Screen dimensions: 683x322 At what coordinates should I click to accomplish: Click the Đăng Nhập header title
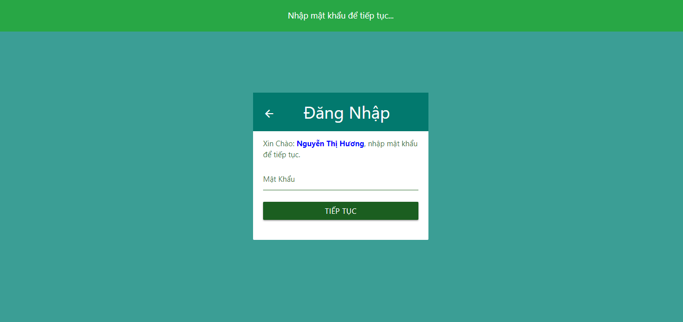(x=347, y=113)
